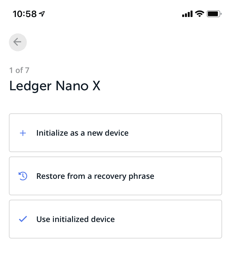Viewport: 231px width, 261px height.
Task: Tap the circular back button background
Action: (18, 42)
